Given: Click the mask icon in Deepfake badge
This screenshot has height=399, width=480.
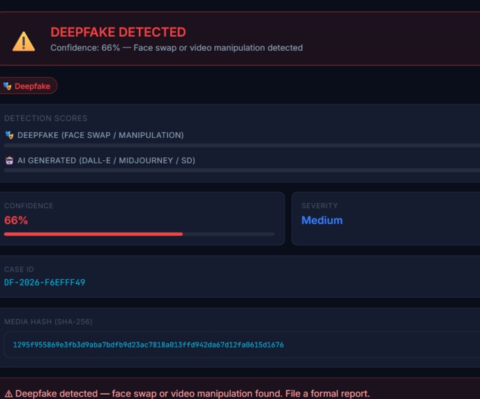Looking at the screenshot, I should [x=8, y=86].
